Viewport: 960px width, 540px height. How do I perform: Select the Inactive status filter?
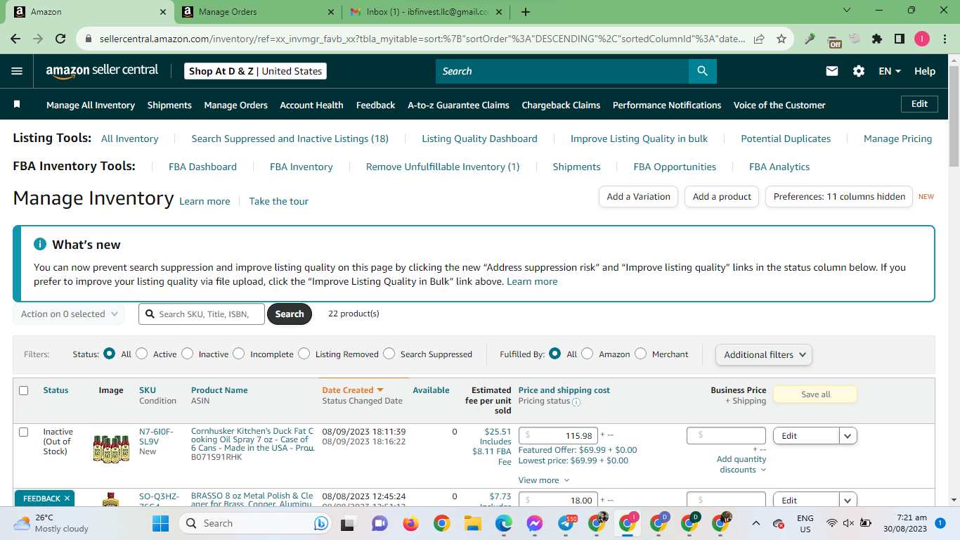[x=187, y=354]
